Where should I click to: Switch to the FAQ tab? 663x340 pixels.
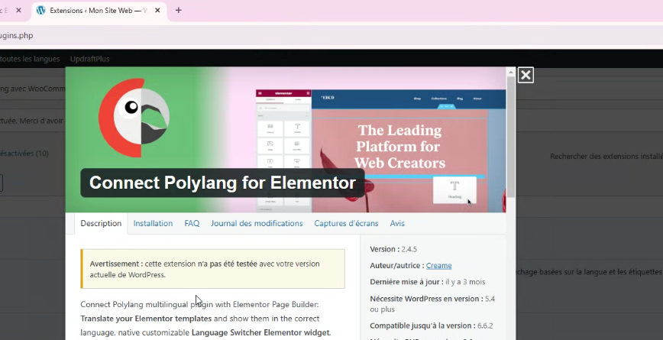[192, 224]
